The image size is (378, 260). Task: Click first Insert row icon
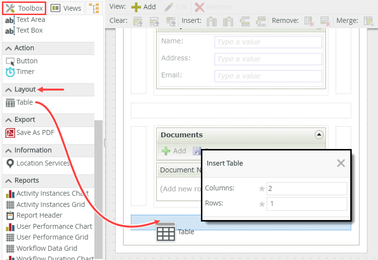(x=245, y=21)
